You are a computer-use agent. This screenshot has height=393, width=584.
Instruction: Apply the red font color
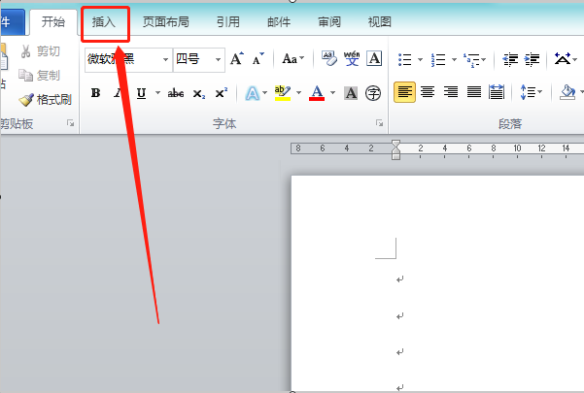[317, 93]
